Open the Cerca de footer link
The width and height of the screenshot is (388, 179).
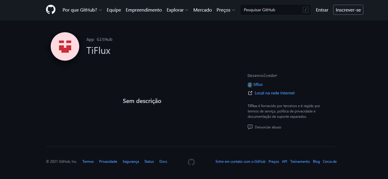330,162
